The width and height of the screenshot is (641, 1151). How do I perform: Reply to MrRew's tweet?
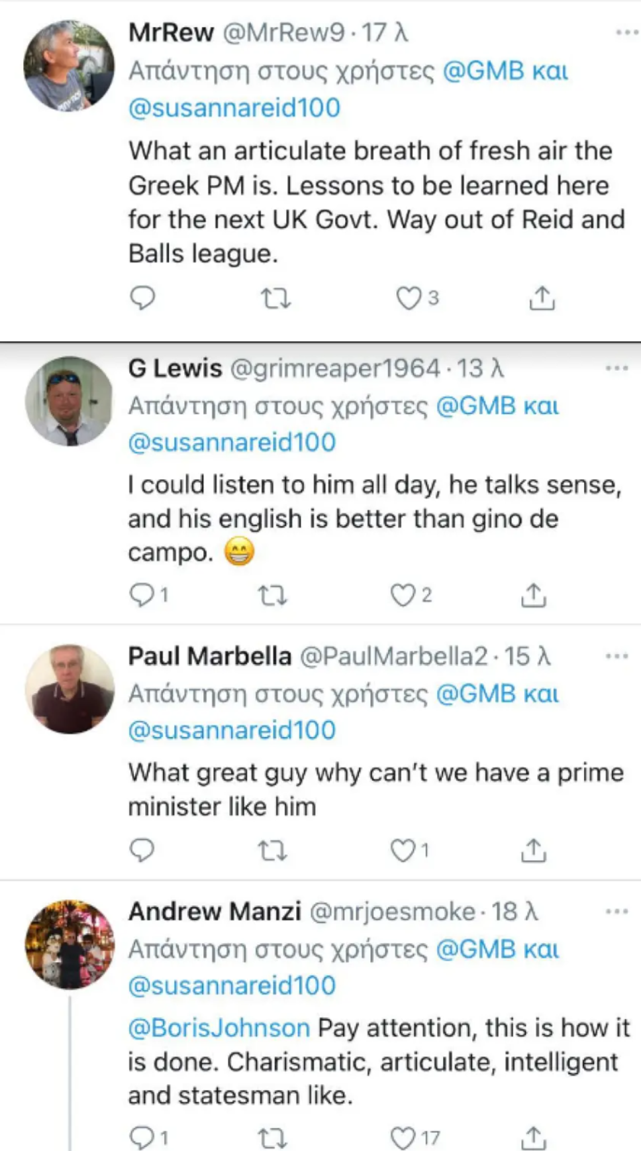point(142,298)
